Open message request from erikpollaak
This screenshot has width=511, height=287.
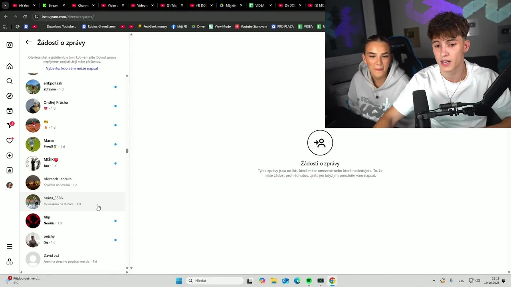[x=72, y=86]
